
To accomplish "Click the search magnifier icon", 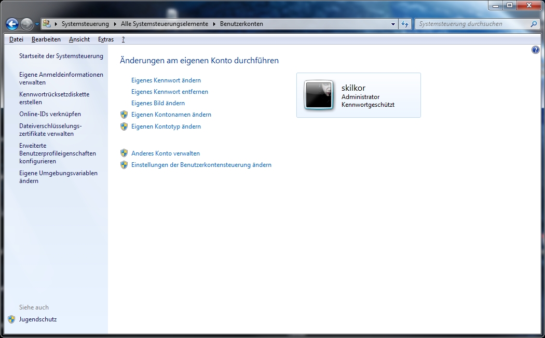I will pyautogui.click(x=534, y=24).
